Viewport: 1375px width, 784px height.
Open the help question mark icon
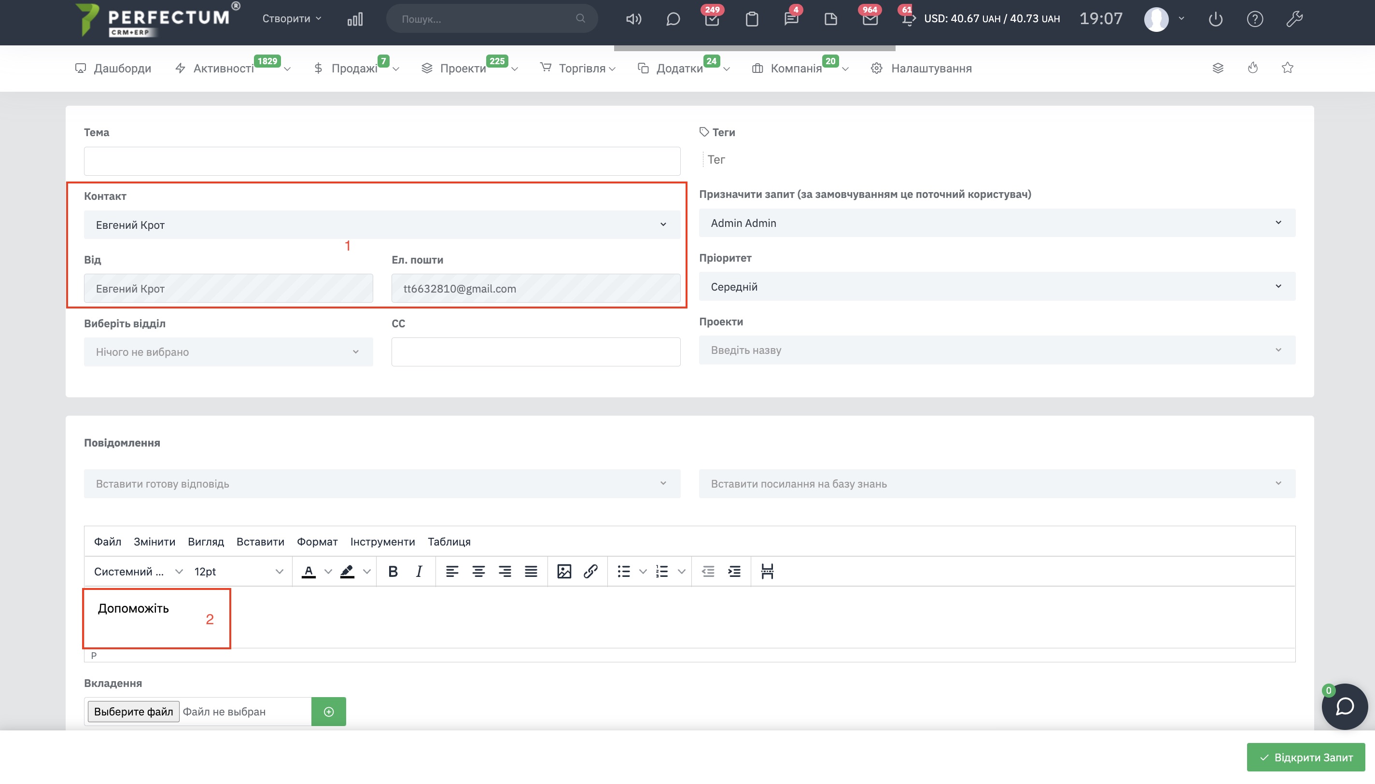(x=1254, y=19)
